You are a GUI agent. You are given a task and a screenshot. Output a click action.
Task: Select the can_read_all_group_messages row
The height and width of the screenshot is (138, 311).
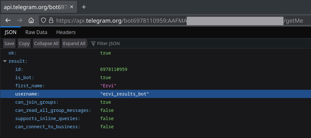click(x=156, y=110)
